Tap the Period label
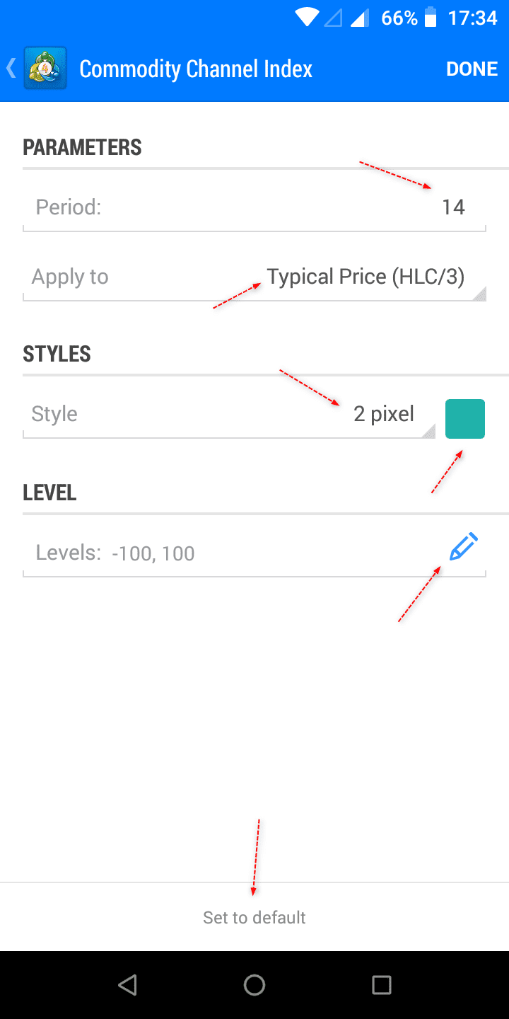This screenshot has height=1019, width=509. click(x=69, y=207)
